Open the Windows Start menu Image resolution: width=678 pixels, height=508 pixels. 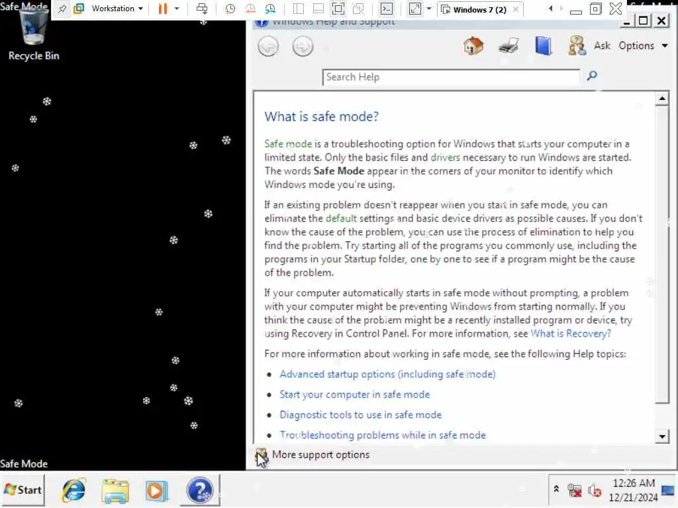pos(23,490)
